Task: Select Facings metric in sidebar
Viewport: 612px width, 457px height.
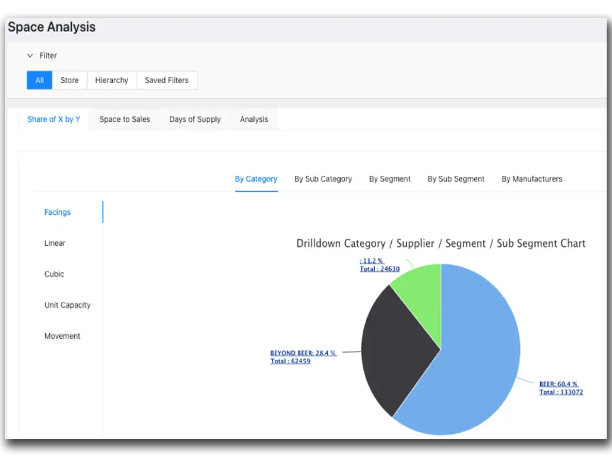Action: (58, 212)
